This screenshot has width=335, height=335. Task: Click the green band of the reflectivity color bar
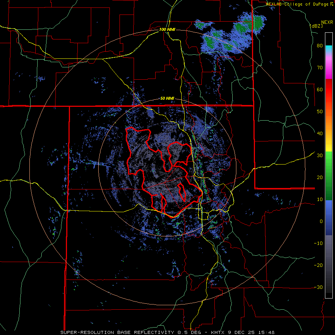click(329, 176)
